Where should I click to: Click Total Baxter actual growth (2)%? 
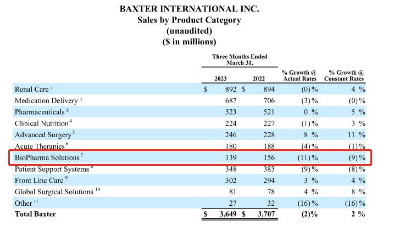coord(309,214)
